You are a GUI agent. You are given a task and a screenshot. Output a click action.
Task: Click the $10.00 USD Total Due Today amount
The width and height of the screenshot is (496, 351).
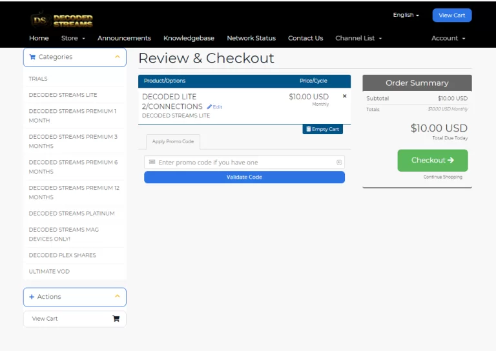439,128
